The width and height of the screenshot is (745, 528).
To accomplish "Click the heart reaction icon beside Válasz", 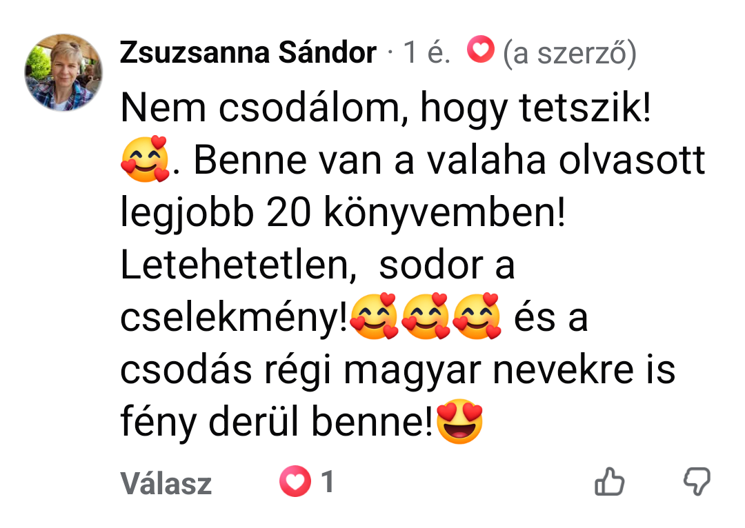I will 295,481.
